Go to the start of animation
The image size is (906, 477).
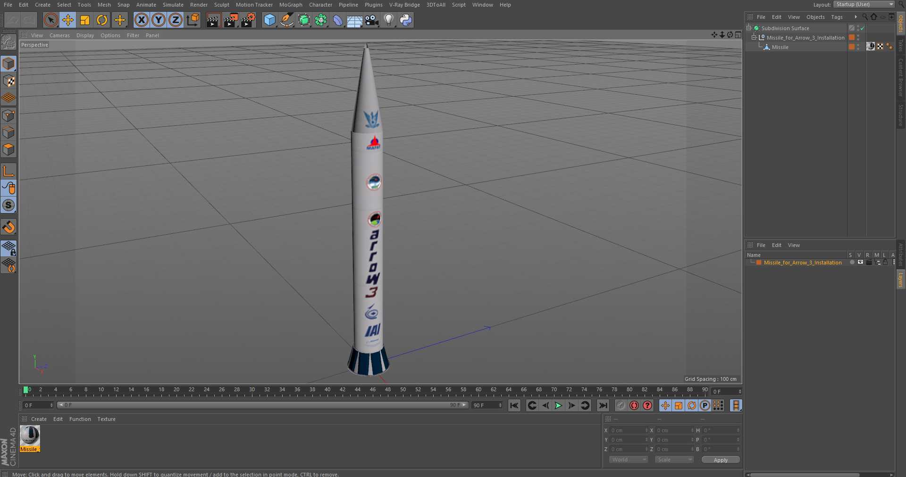click(x=514, y=405)
